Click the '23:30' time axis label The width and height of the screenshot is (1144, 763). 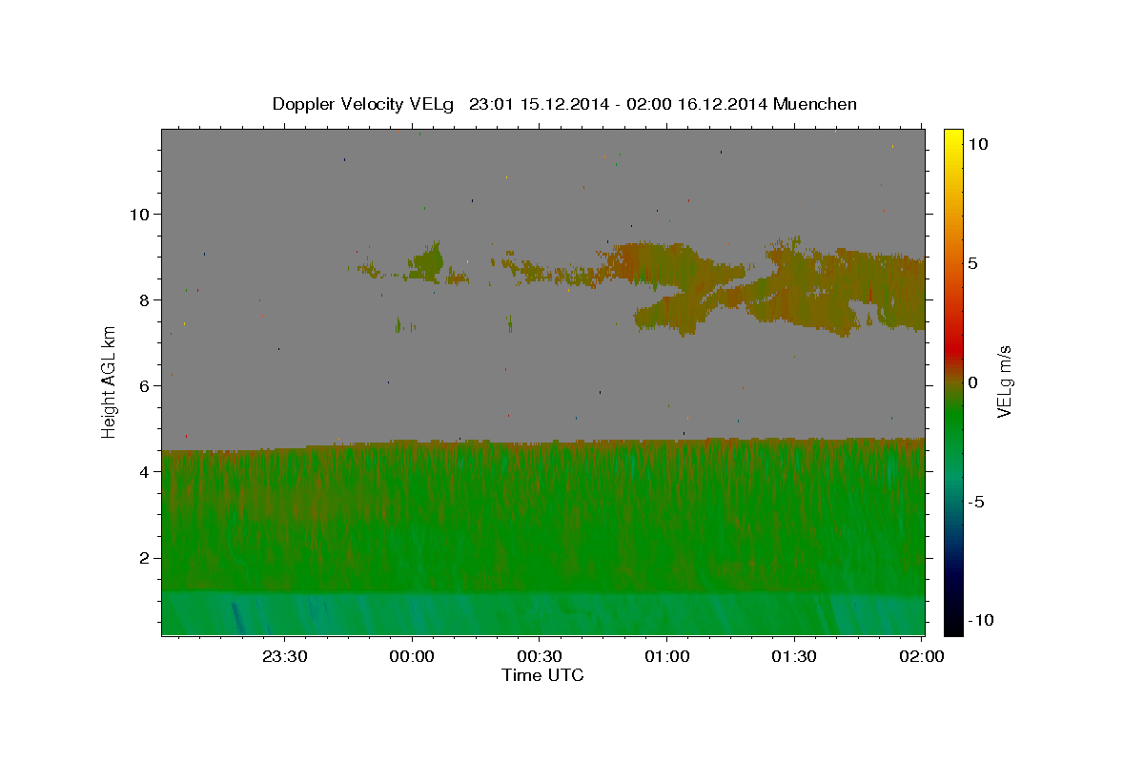tap(285, 656)
